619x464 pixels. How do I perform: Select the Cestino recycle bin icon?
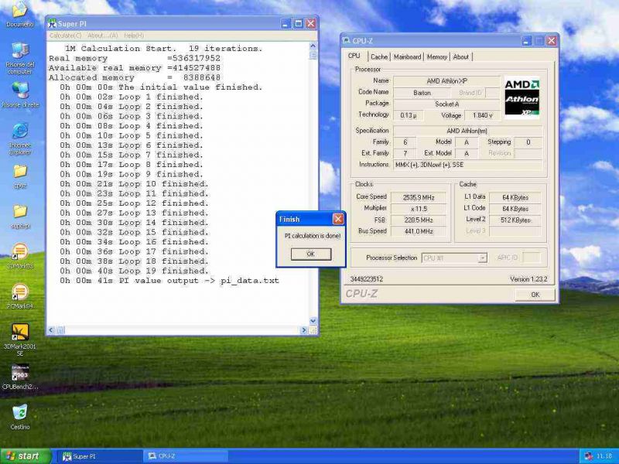click(x=20, y=417)
